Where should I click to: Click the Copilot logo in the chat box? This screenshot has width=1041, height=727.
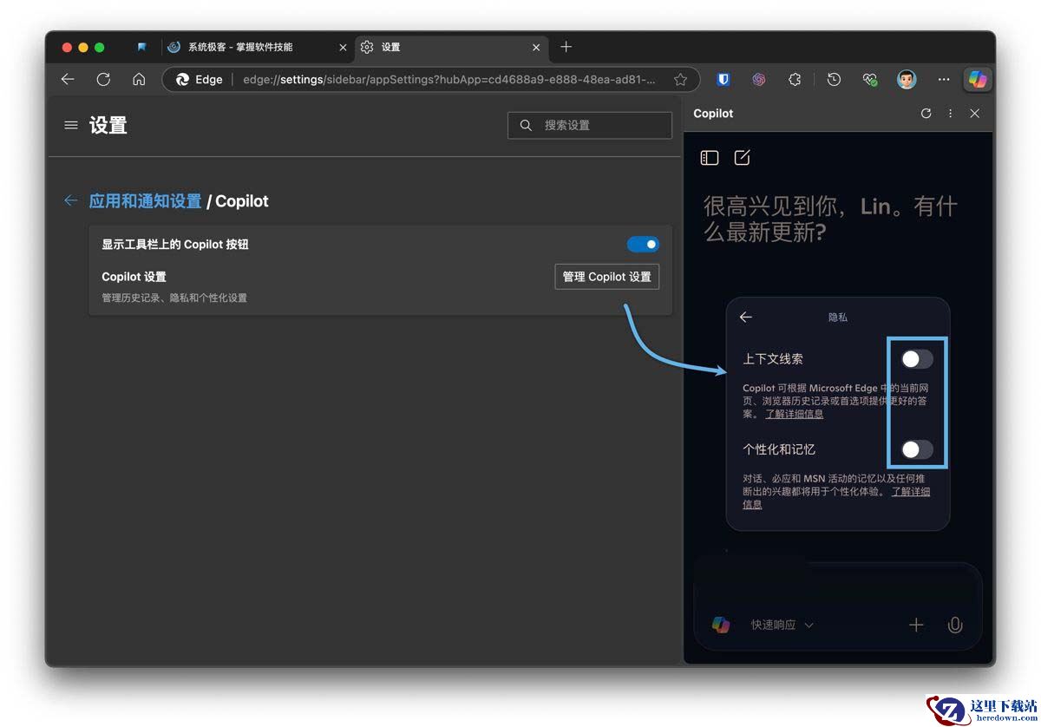(721, 625)
